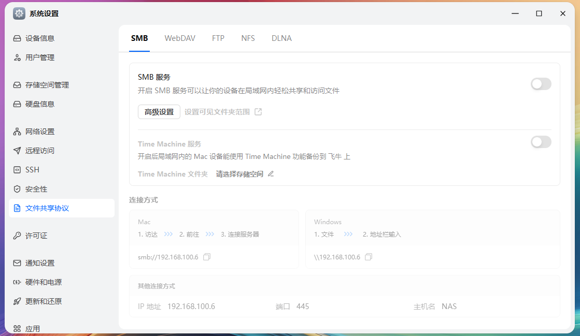Switch to the FTP tab

coord(218,38)
